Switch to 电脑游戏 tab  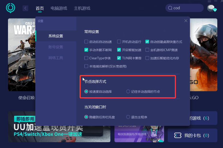pyautogui.click(x=59, y=8)
